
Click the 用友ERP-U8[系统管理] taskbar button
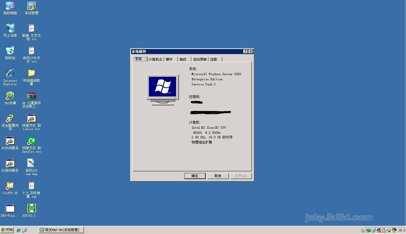(x=61, y=230)
